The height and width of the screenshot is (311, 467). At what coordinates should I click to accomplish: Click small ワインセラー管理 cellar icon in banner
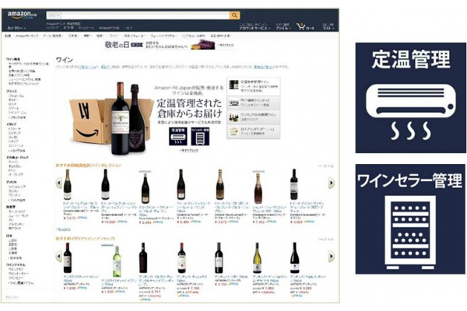(200, 137)
